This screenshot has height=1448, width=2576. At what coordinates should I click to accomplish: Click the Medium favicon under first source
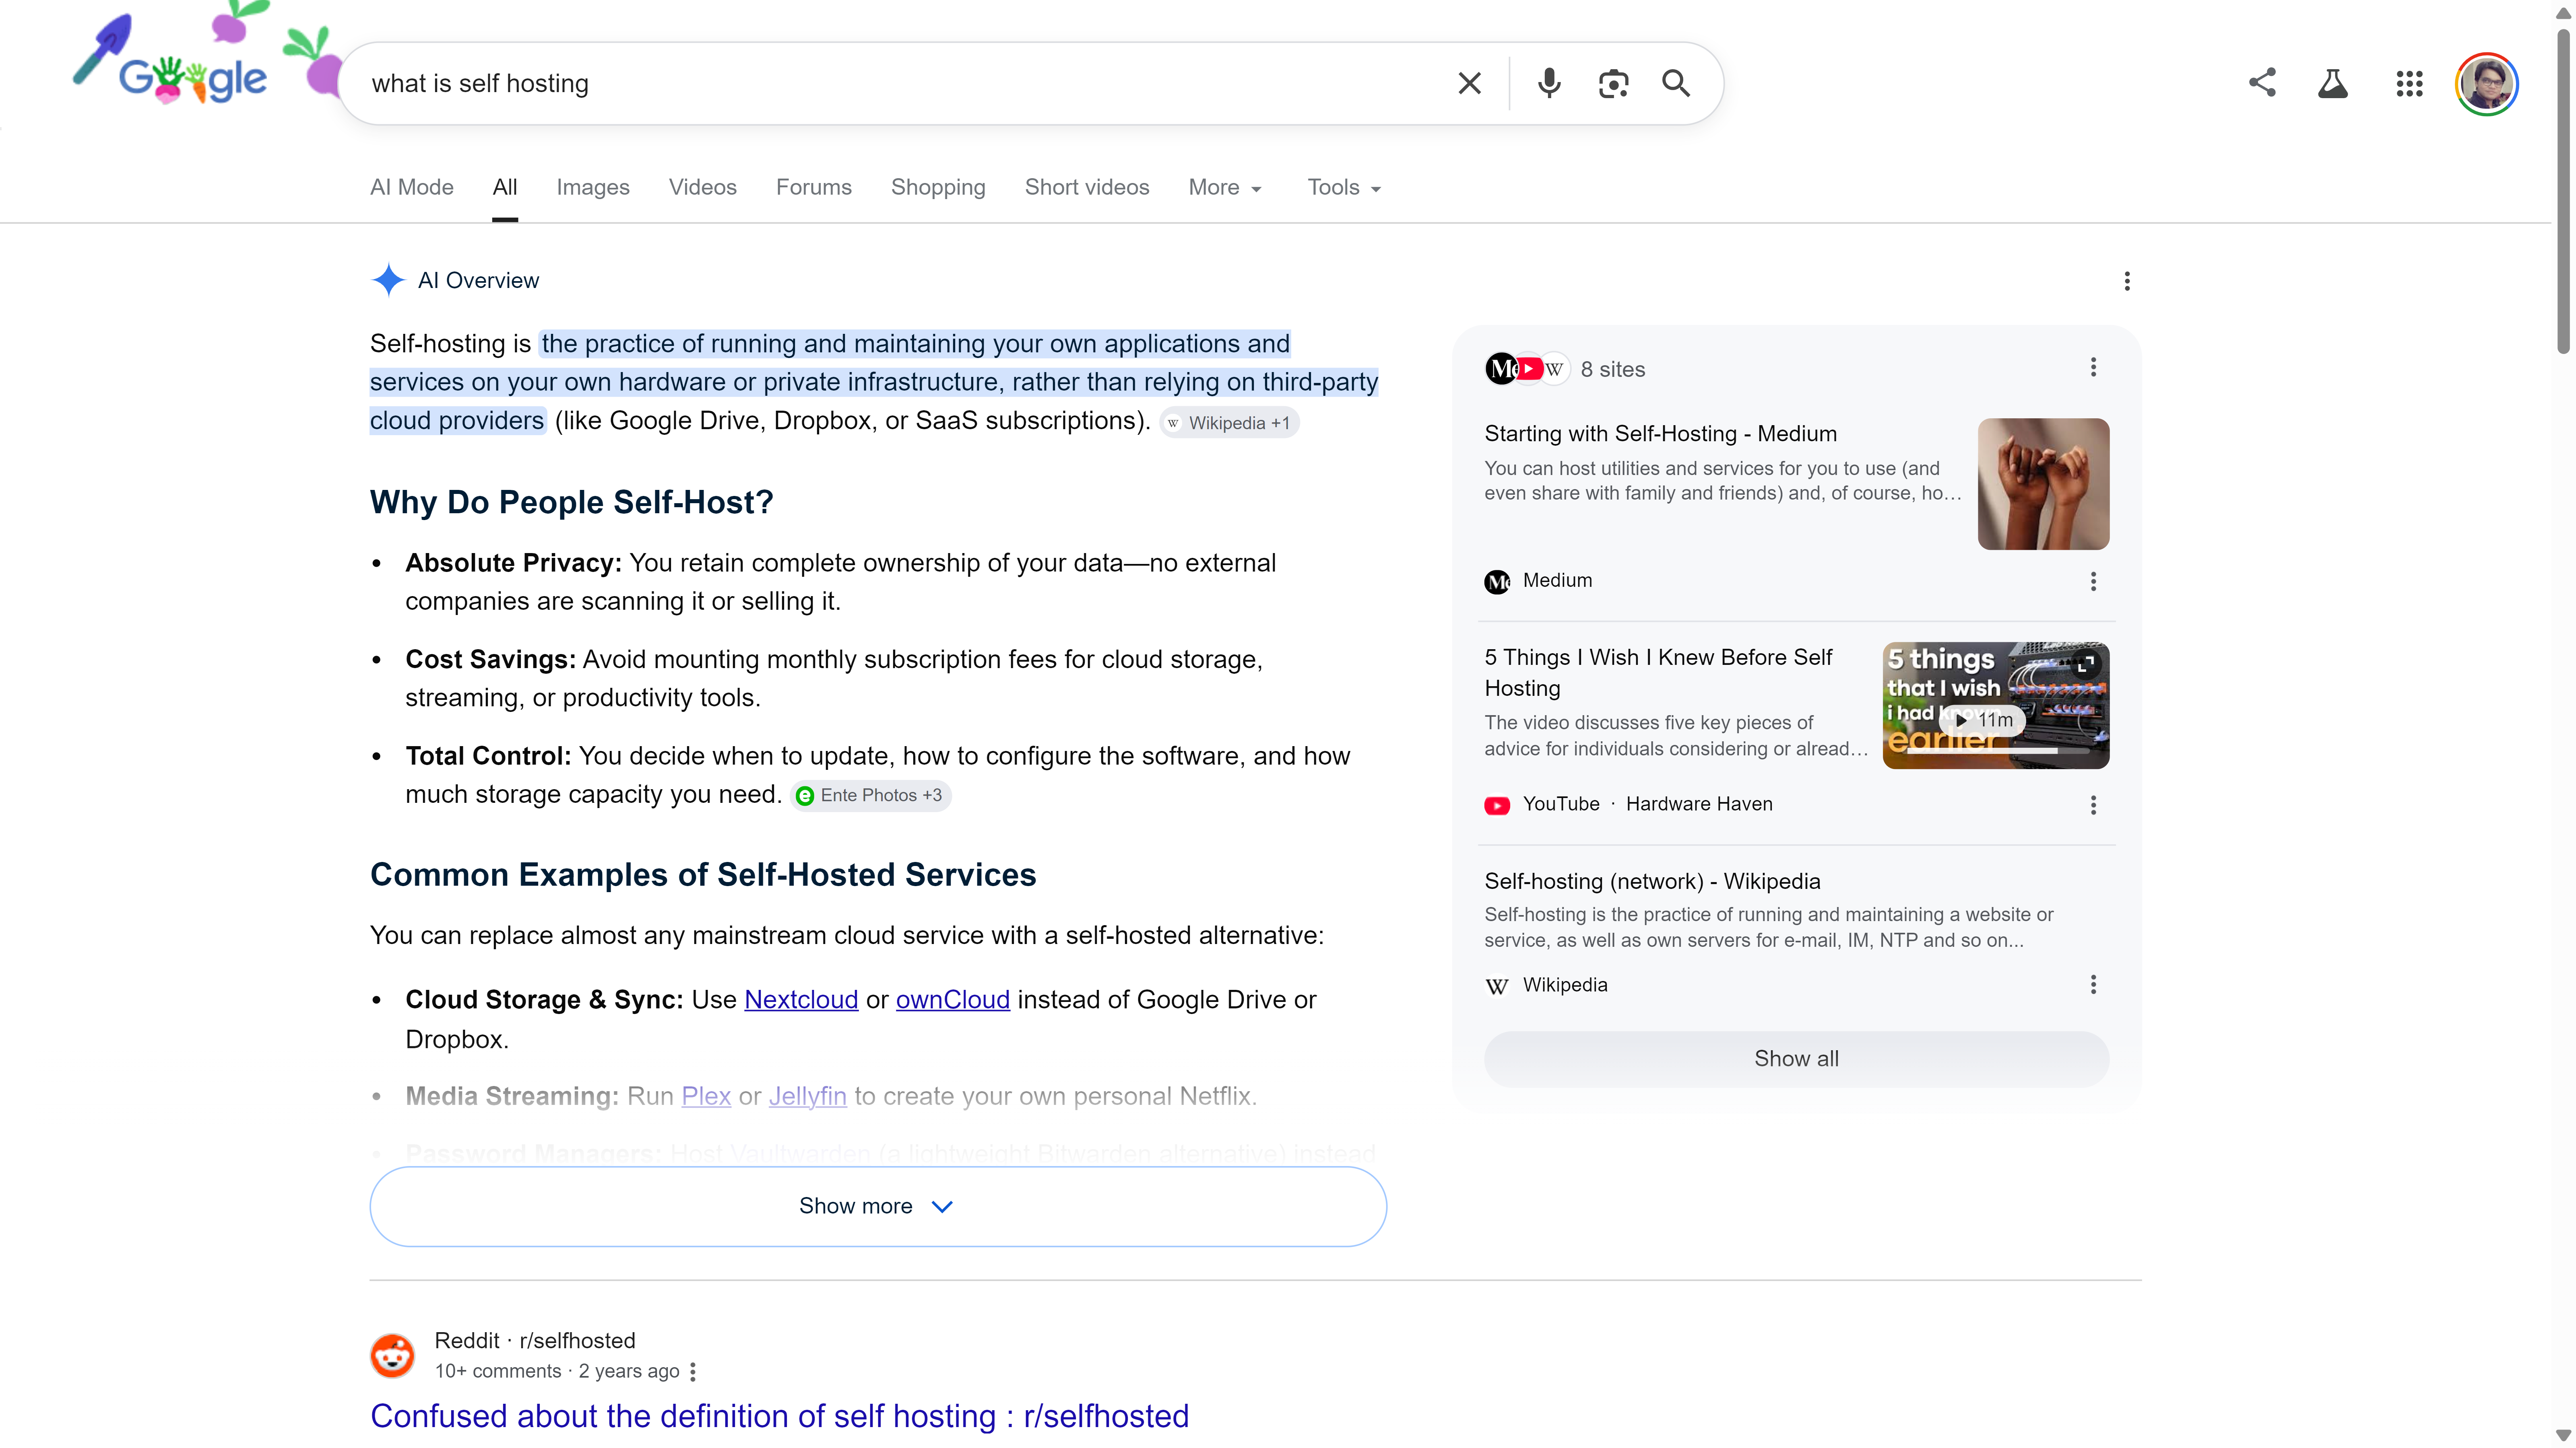tap(1497, 582)
